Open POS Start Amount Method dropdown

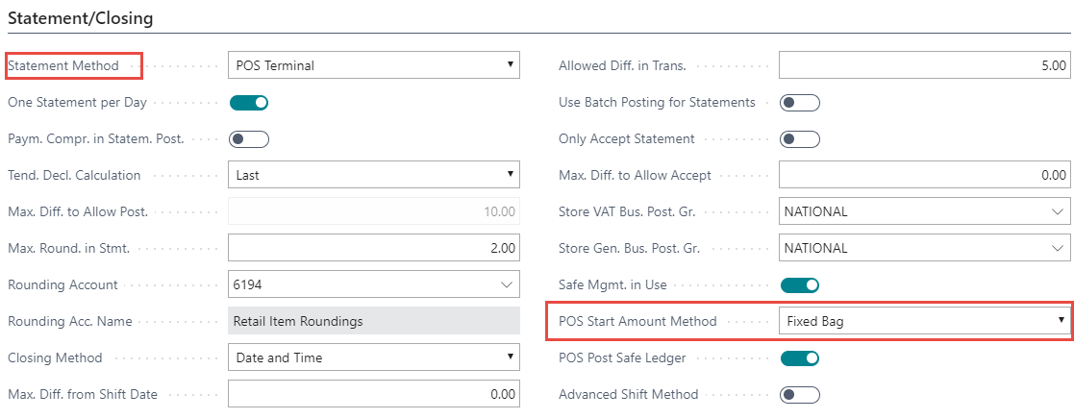(924, 321)
